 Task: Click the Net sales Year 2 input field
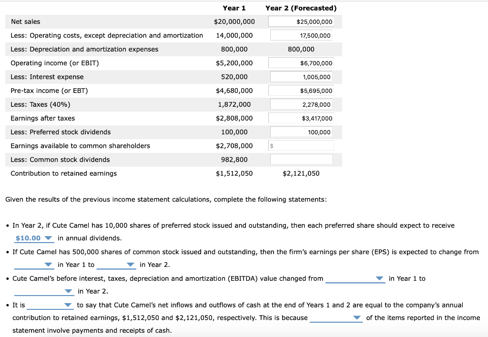301,21
